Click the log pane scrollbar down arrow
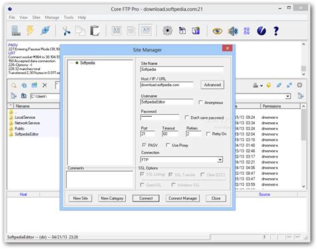Screen dimensions: 317x249 pyautogui.click(x=304, y=74)
